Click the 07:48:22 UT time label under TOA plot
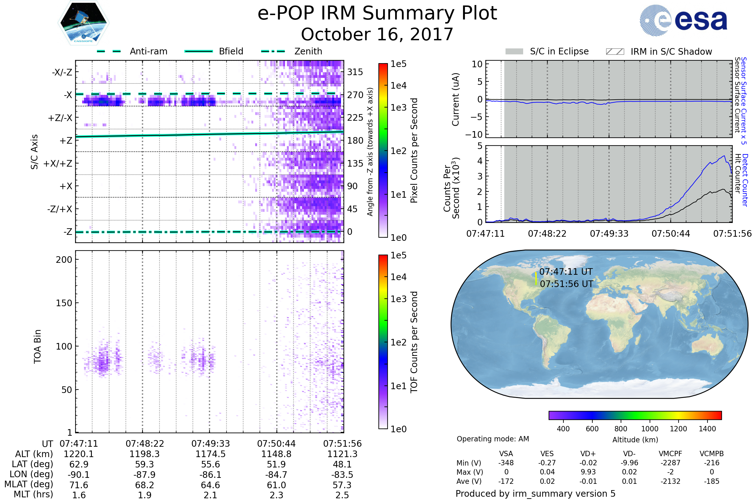755x503 pixels. [145, 444]
